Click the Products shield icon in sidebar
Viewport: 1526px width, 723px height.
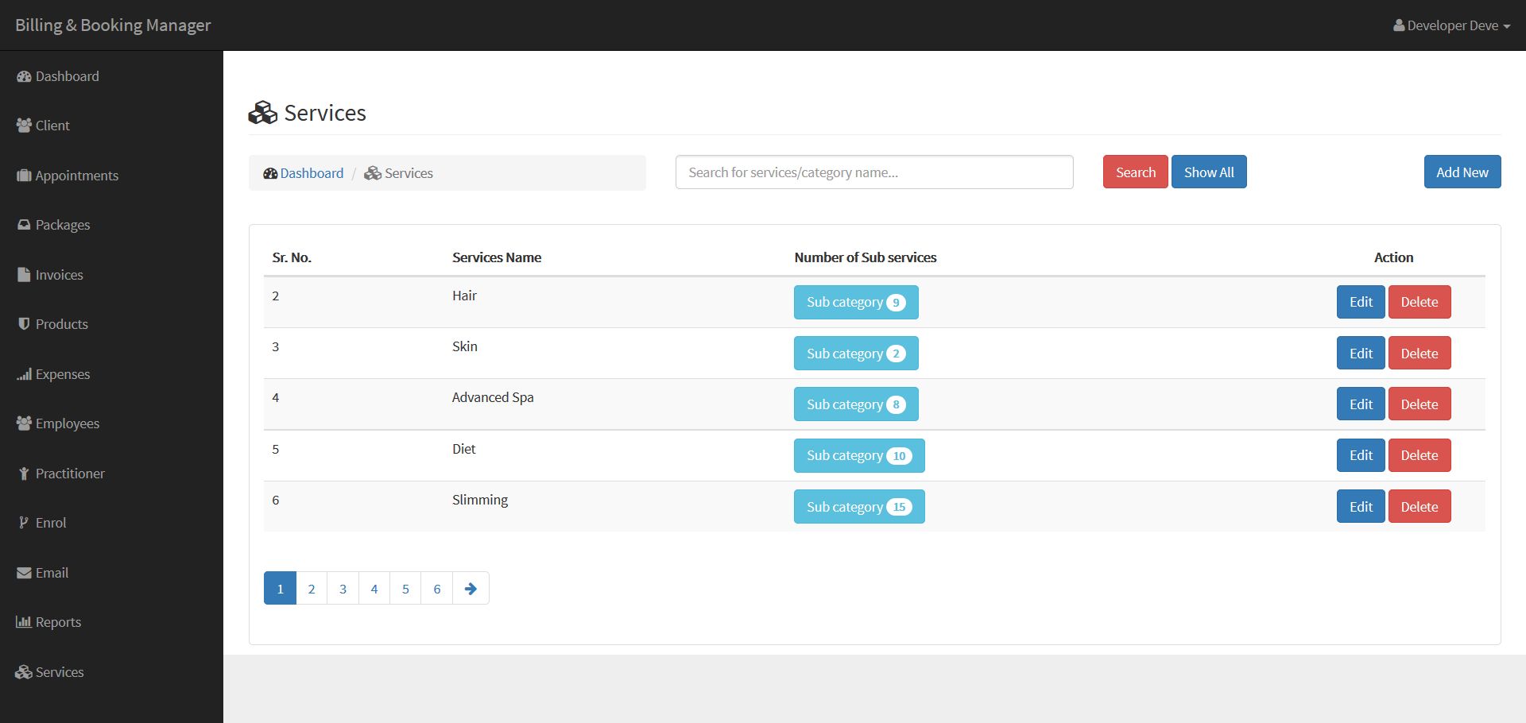pyautogui.click(x=24, y=324)
